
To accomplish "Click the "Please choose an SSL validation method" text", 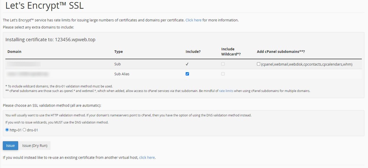I will tap(52, 106).
